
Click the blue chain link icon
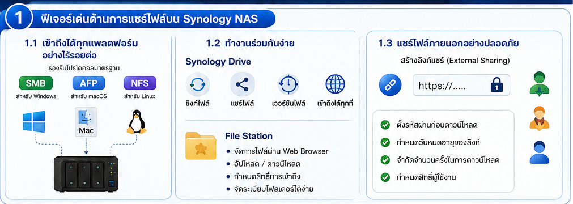390,85
